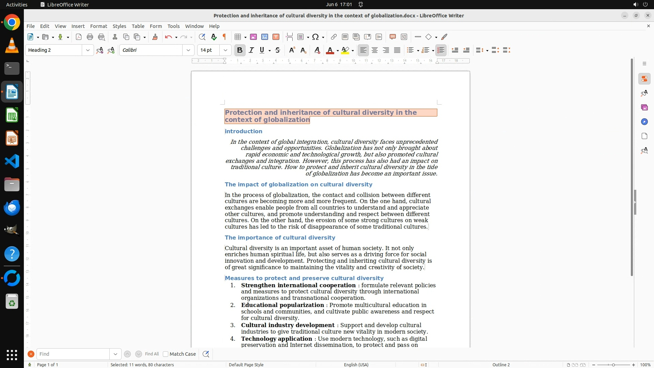Toggle Italic formatting button
Screen dimensions: 654x368
[251, 50]
